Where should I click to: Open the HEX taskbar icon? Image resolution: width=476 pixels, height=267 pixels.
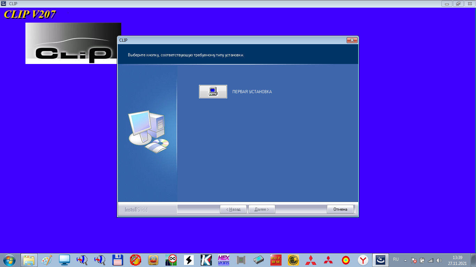pos(224,260)
